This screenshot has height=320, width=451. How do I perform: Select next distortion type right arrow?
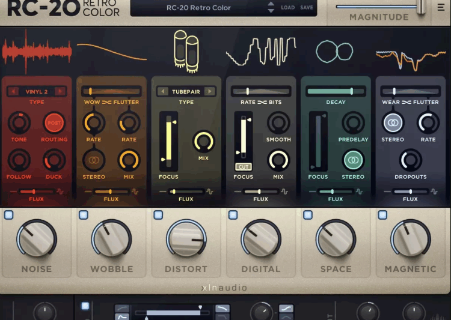[x=210, y=92]
